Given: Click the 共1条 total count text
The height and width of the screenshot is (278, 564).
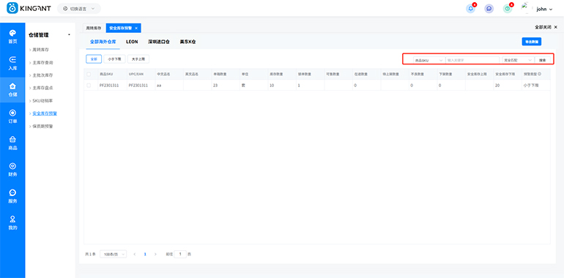Looking at the screenshot, I should click(x=90, y=254).
